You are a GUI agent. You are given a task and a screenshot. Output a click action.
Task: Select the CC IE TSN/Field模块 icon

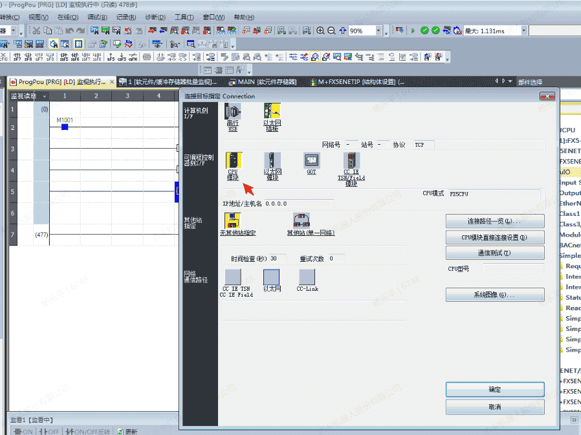coord(351,160)
